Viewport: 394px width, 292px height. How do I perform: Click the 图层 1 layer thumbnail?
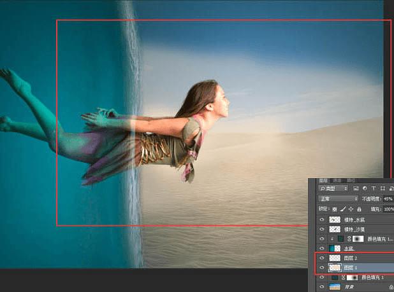click(x=335, y=268)
